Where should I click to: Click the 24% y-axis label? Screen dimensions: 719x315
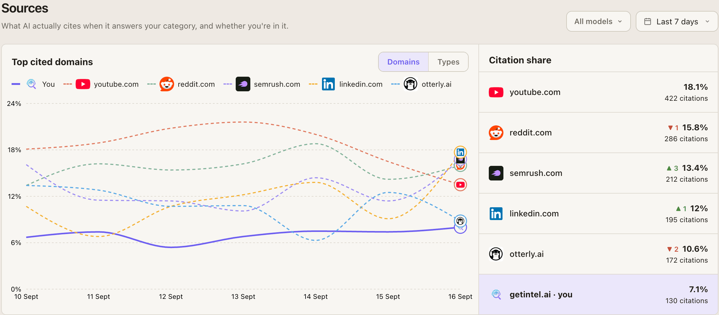tap(14, 103)
